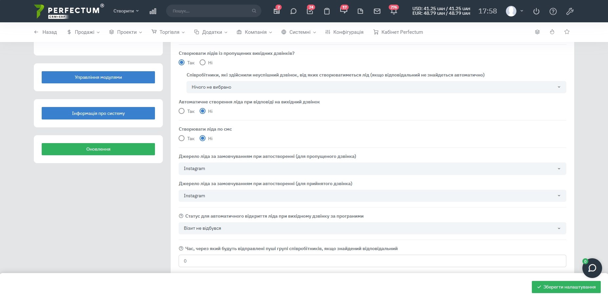Click the push notification time input field
608x299 pixels.
tap(372, 261)
